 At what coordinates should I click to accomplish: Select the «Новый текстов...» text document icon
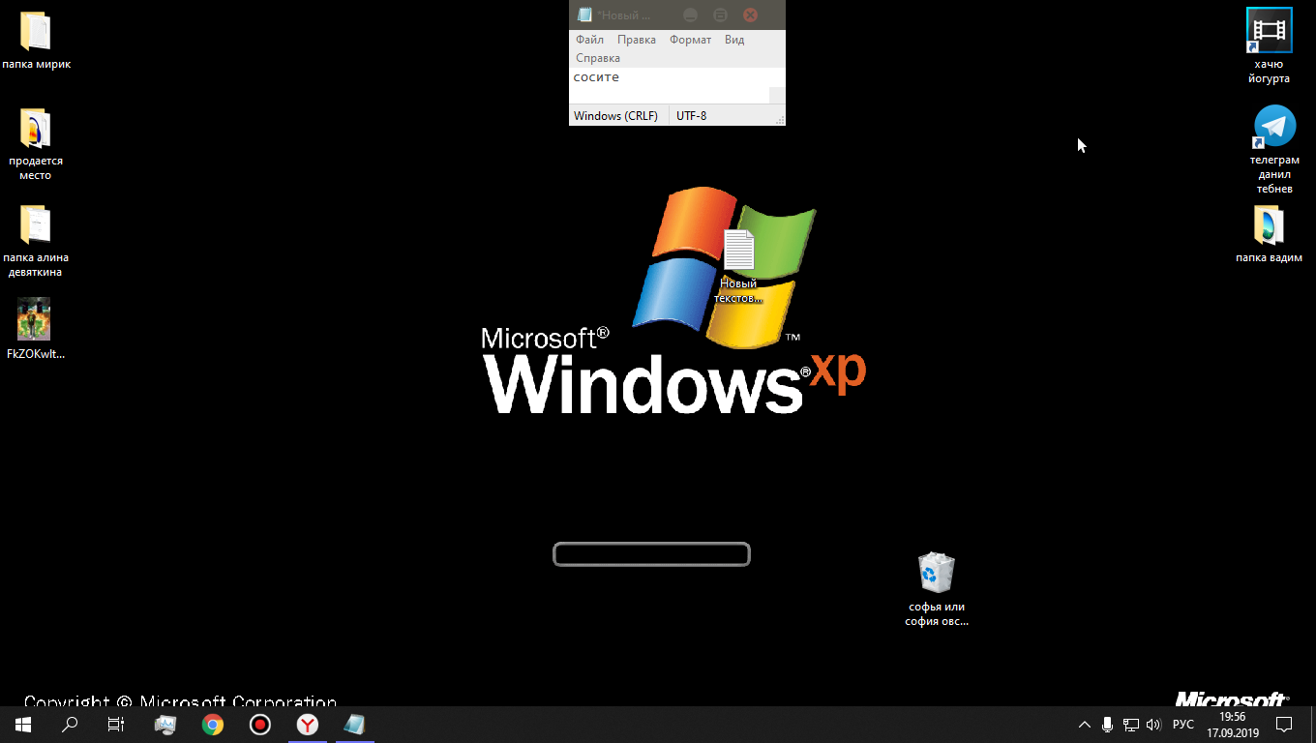coord(738,251)
